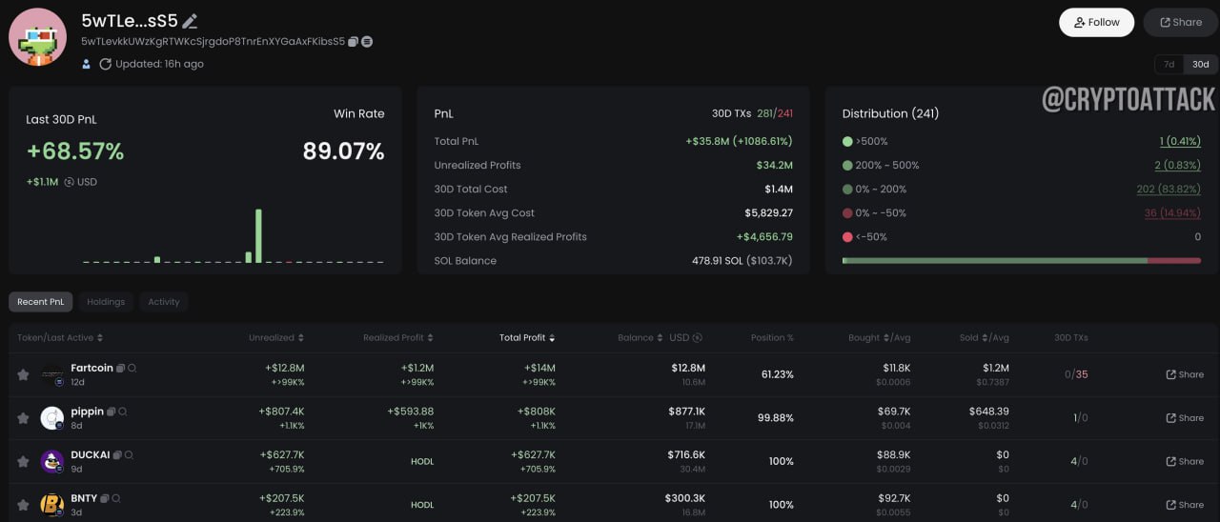Screen dimensions: 1220x522
Task: Star the DUCKAI token row
Action: click(23, 462)
